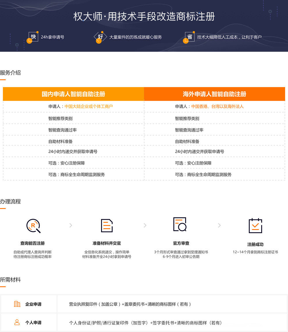This screenshot has height=332, width=288.
Task: Open the 国内申请人智能自助注册 header tab
Action: click(x=73, y=94)
